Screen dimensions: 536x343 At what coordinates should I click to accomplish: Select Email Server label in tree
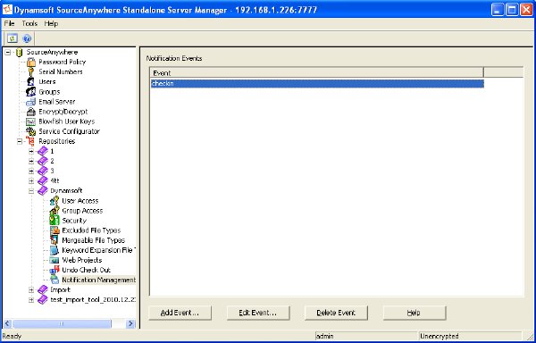coord(57,102)
